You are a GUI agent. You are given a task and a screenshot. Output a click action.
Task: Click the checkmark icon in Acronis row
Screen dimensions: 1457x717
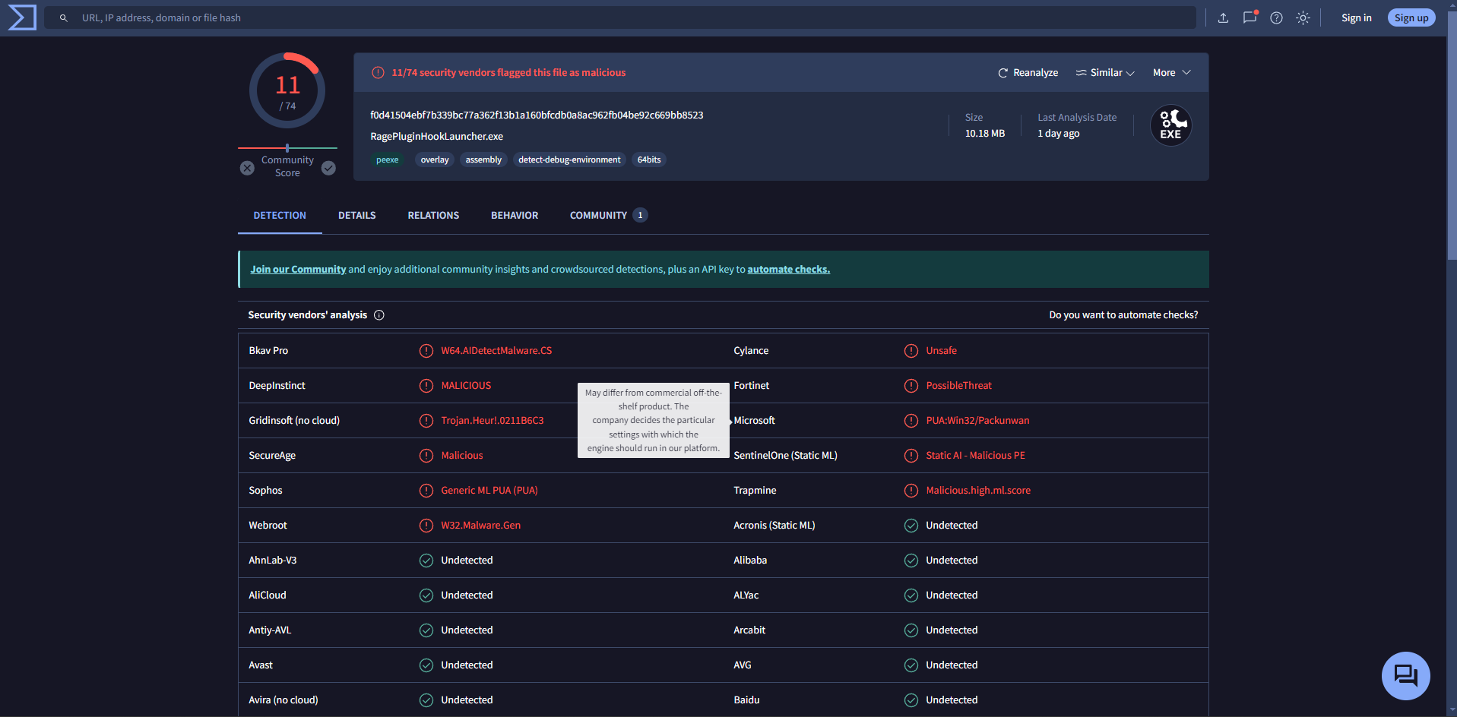911,526
